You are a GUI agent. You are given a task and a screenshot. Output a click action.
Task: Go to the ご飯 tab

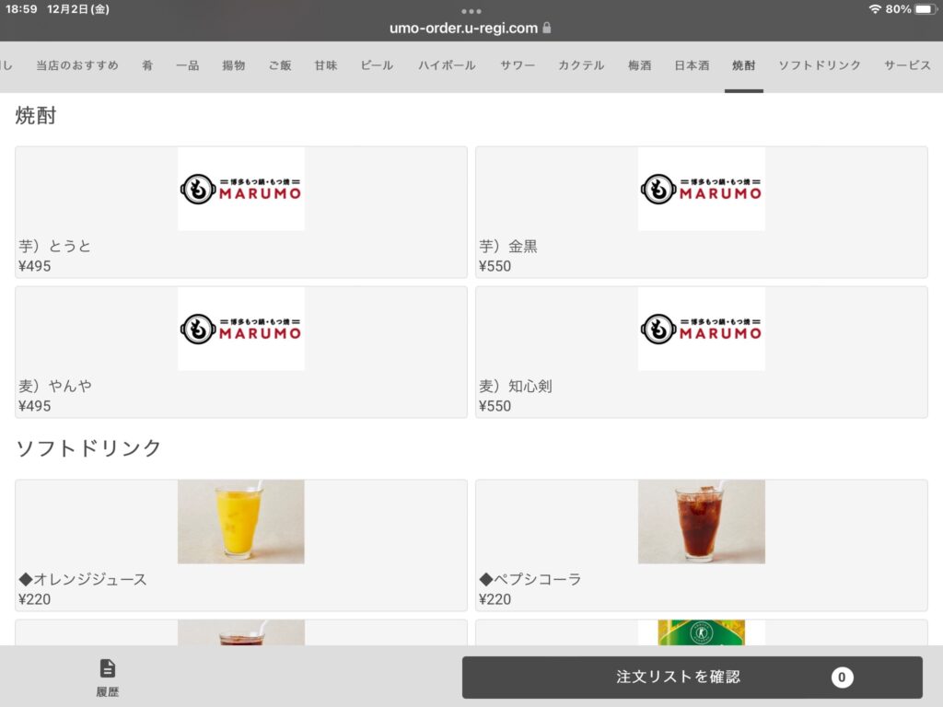coord(280,65)
